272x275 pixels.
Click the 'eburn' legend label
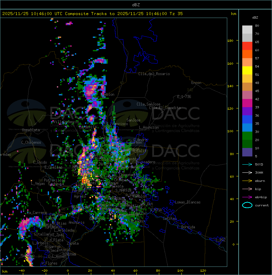point(260,181)
